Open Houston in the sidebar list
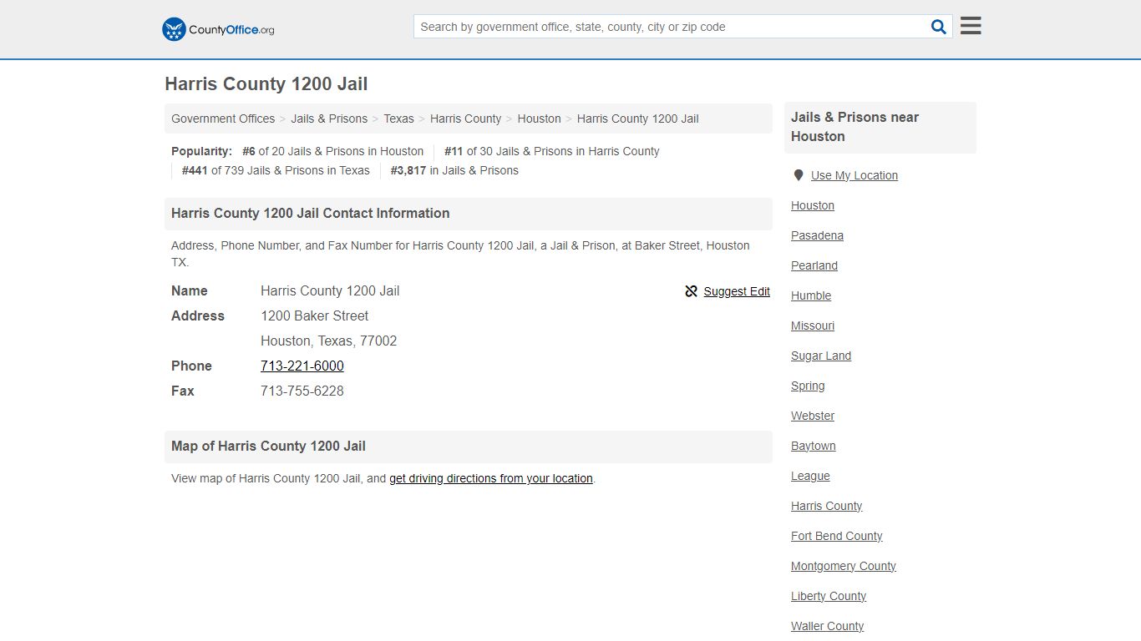 click(813, 205)
